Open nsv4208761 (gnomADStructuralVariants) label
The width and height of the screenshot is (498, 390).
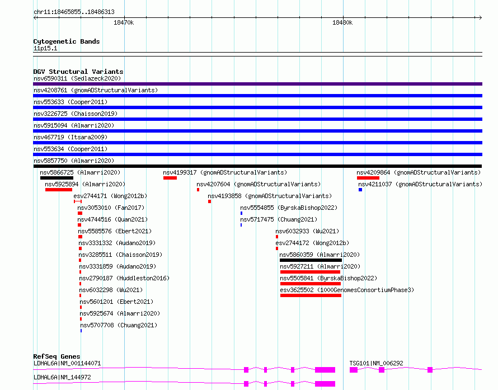(x=96, y=90)
